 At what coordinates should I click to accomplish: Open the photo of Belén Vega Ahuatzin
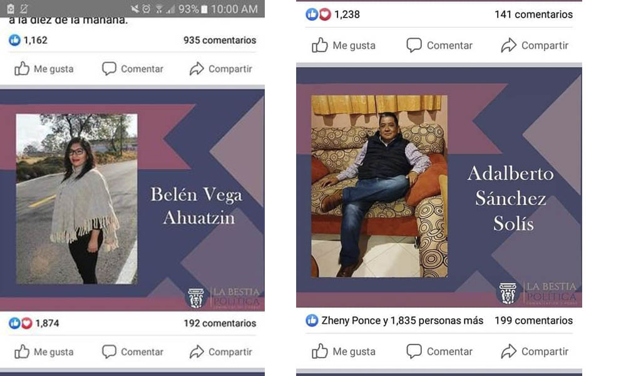[x=76, y=199]
